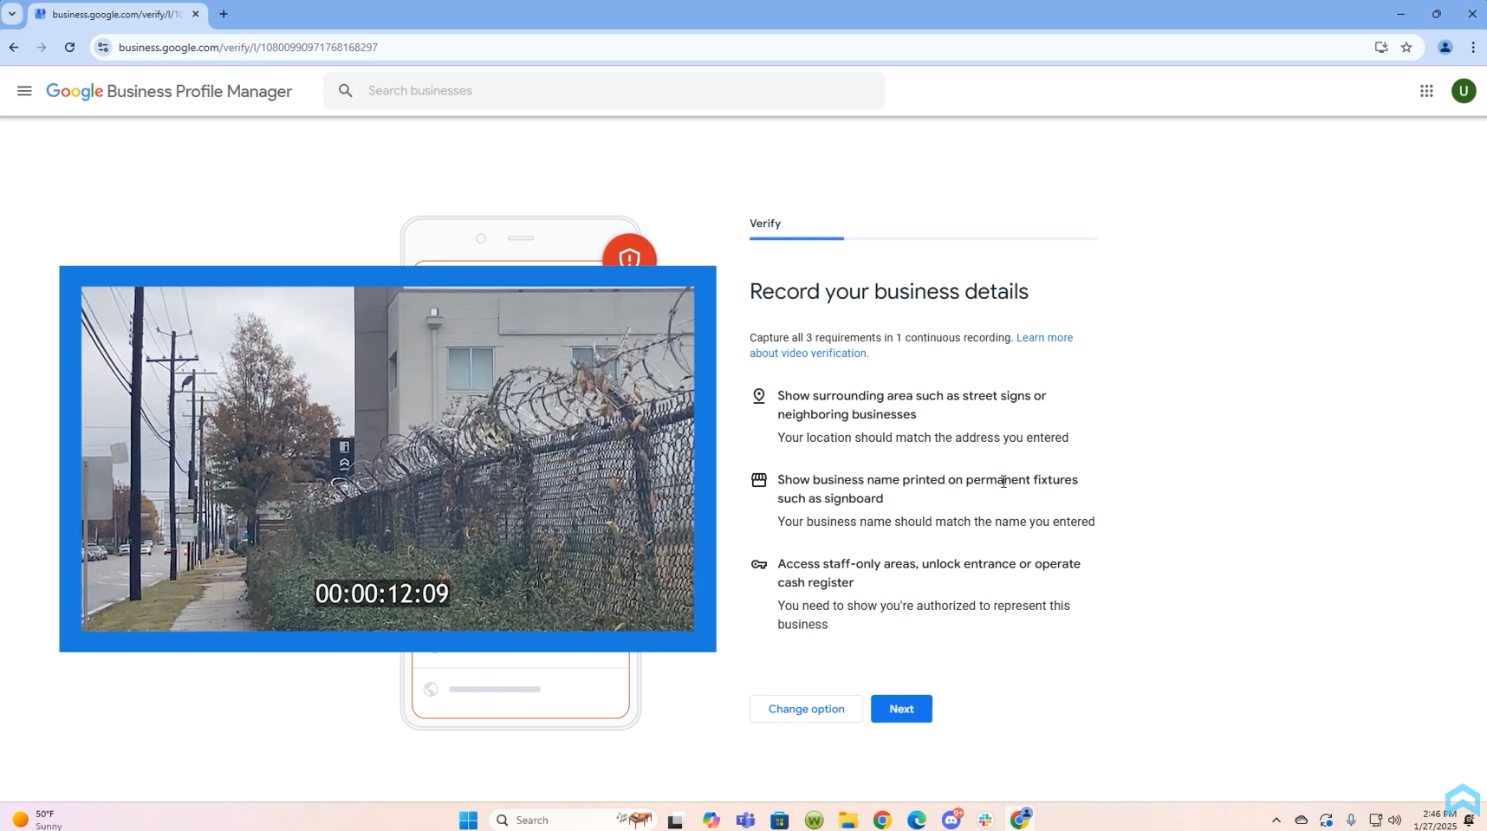This screenshot has width=1487, height=831.
Task: Show hidden system tray icons
Action: 1276,820
